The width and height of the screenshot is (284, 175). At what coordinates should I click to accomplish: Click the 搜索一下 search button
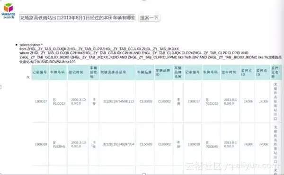pos(149,18)
